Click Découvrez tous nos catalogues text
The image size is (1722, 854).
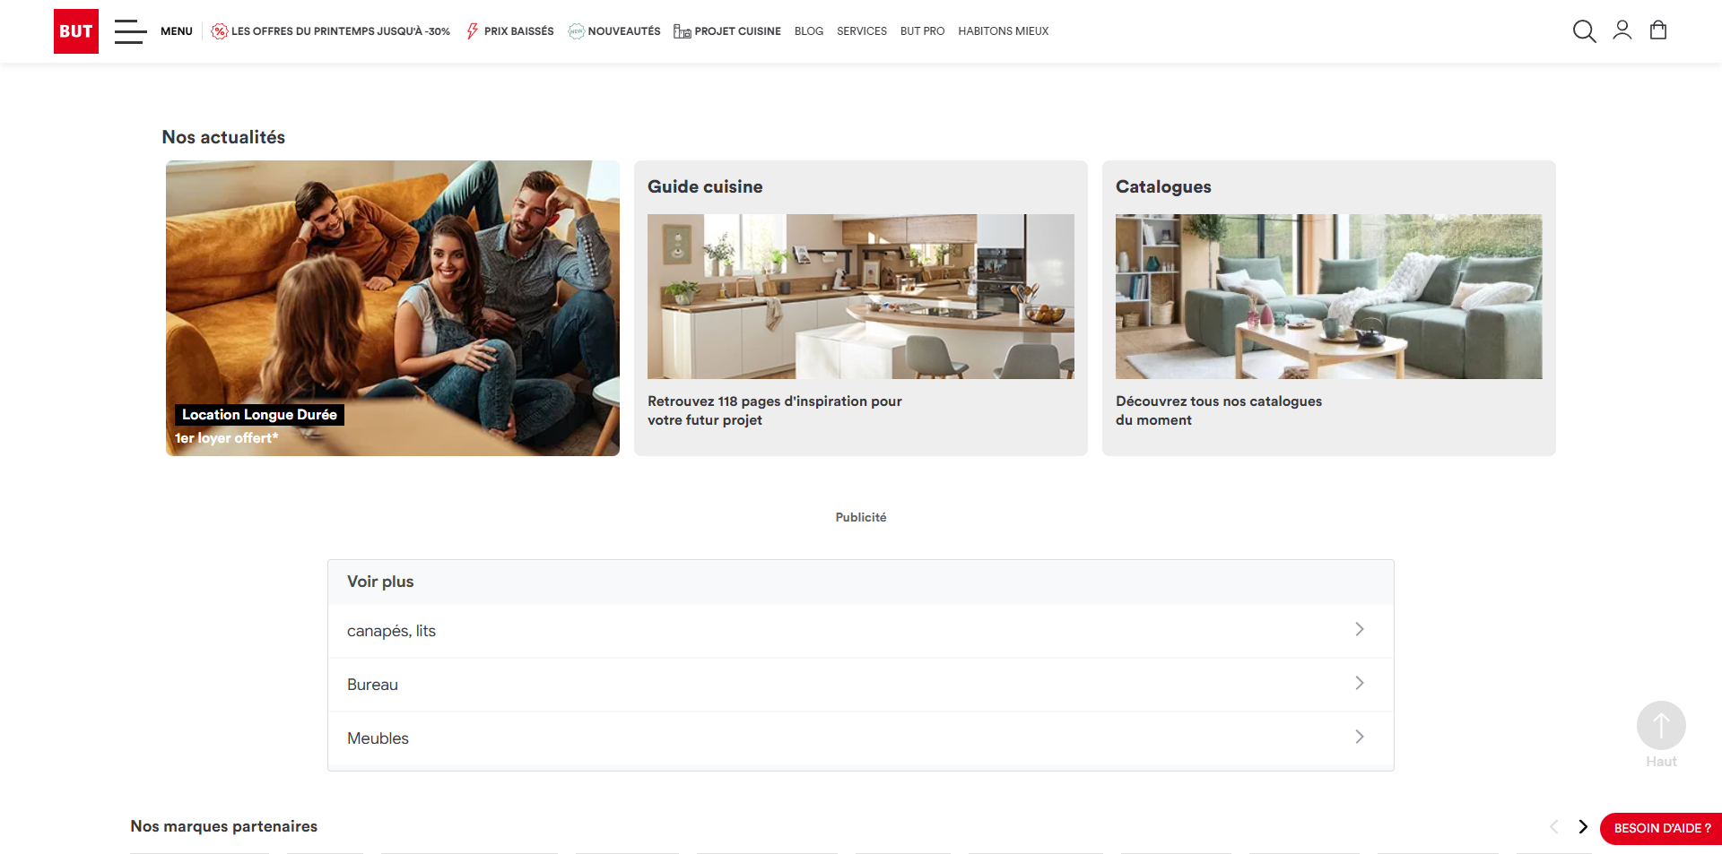coord(1219,410)
